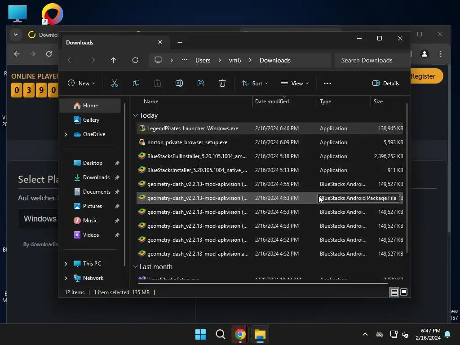This screenshot has width=460, height=345.
Task: Open Chrome from the taskbar
Action: click(240, 334)
